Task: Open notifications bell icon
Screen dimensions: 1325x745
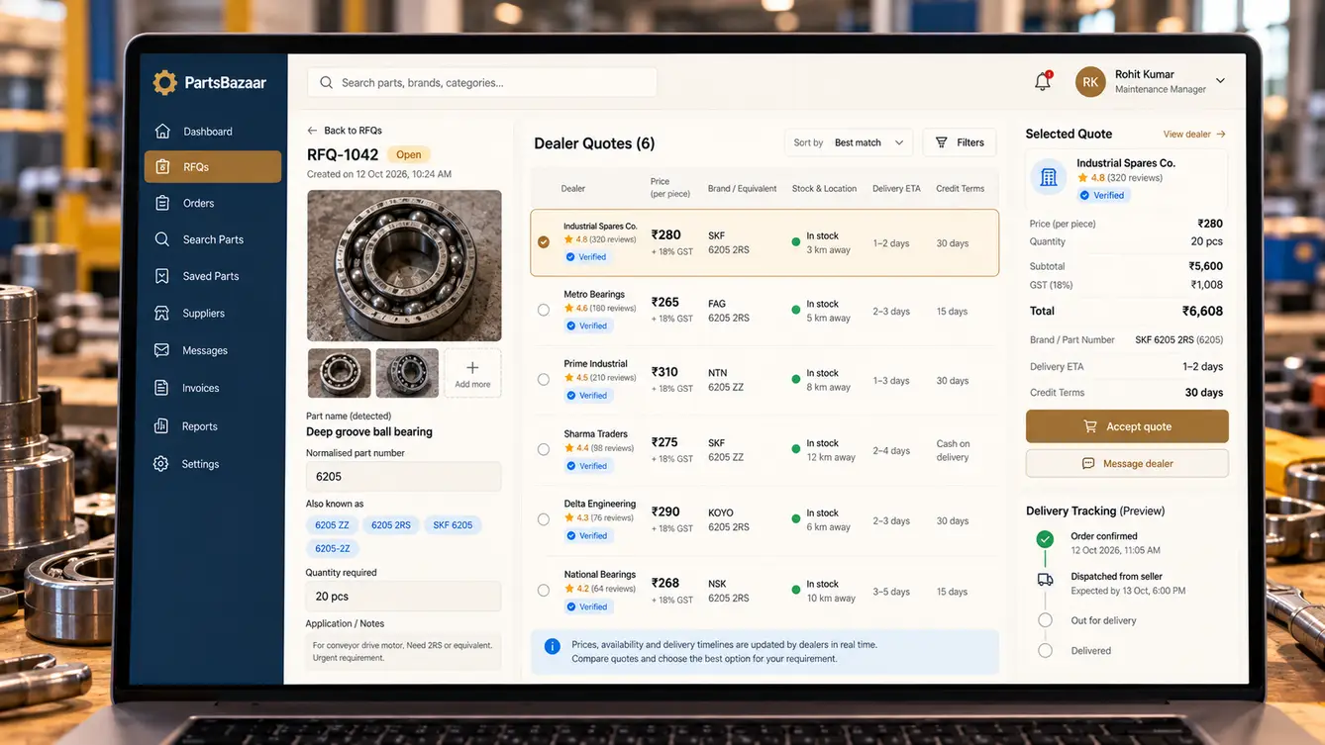Action: [x=1043, y=82]
